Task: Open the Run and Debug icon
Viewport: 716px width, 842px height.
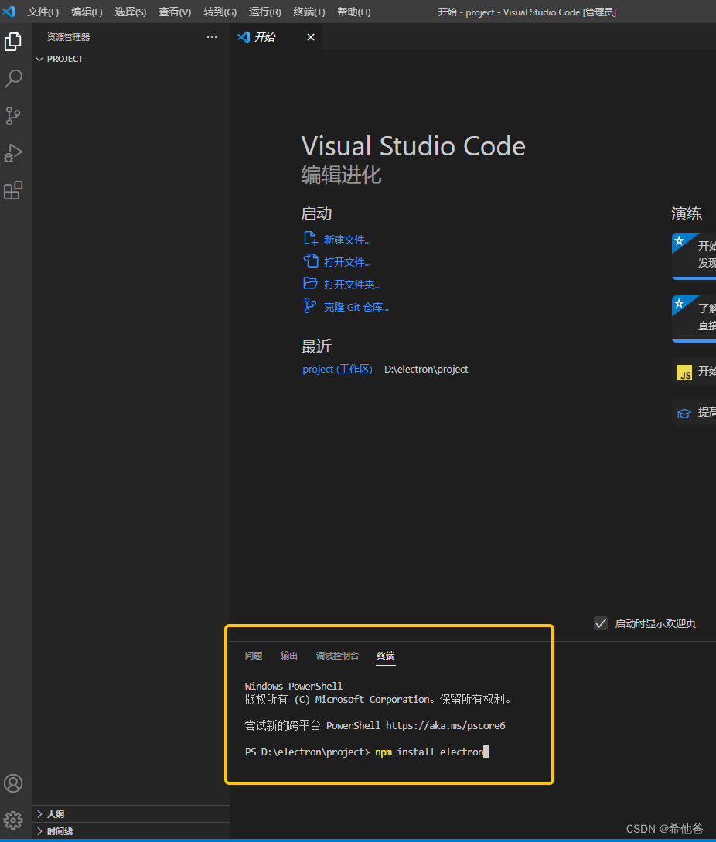Action: [13, 153]
